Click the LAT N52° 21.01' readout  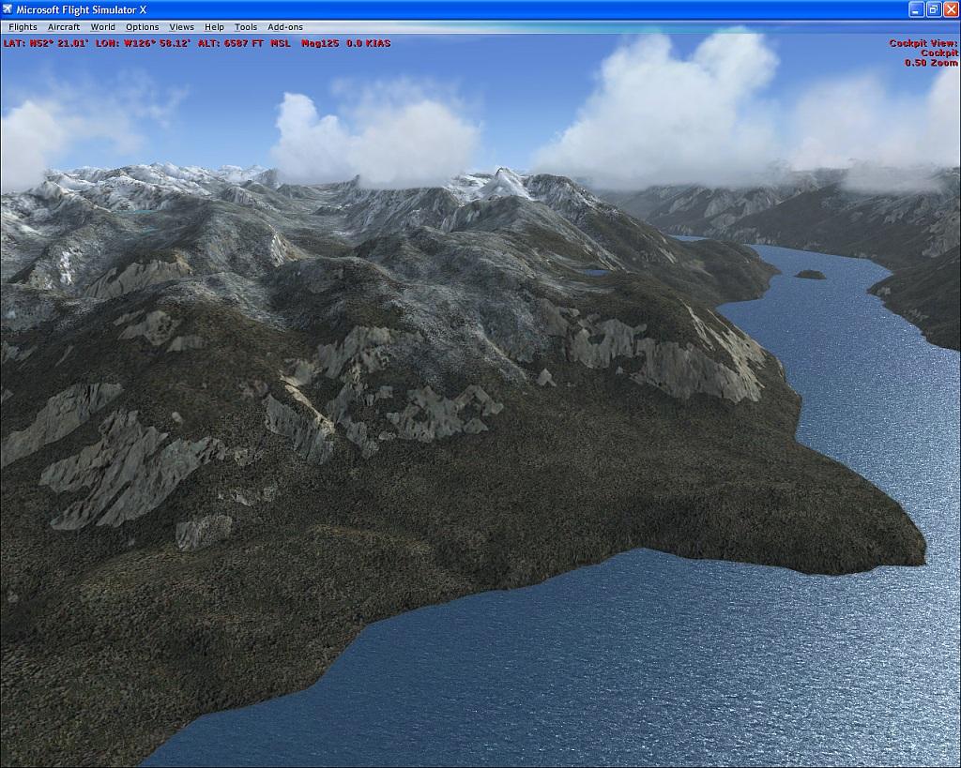click(x=46, y=43)
